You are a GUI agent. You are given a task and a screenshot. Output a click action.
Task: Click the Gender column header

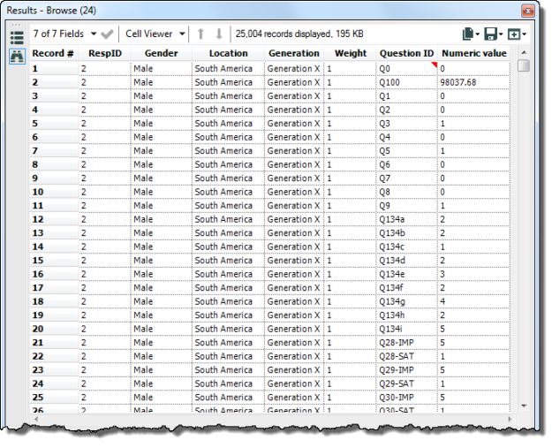pos(162,54)
